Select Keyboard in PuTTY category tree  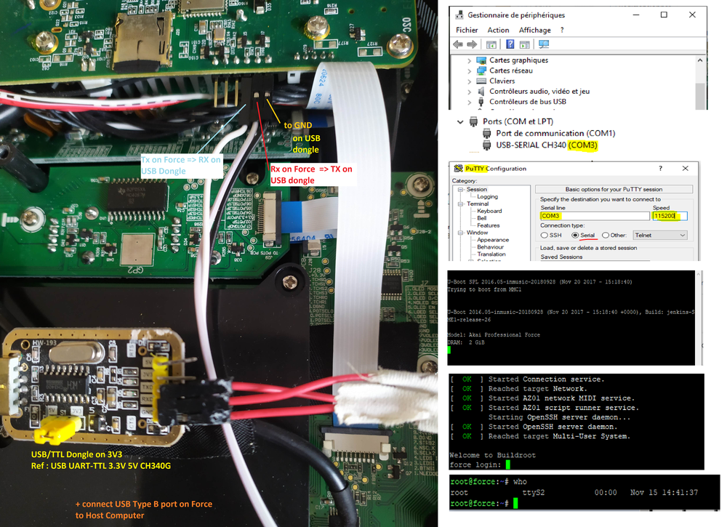[x=489, y=211]
